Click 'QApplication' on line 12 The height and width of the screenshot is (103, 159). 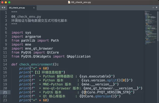click(x=79, y=56)
